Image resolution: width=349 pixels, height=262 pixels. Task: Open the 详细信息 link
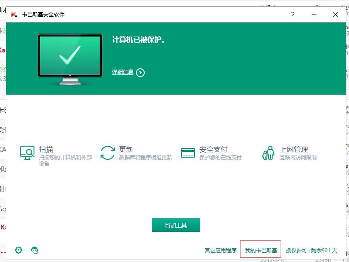pos(122,72)
